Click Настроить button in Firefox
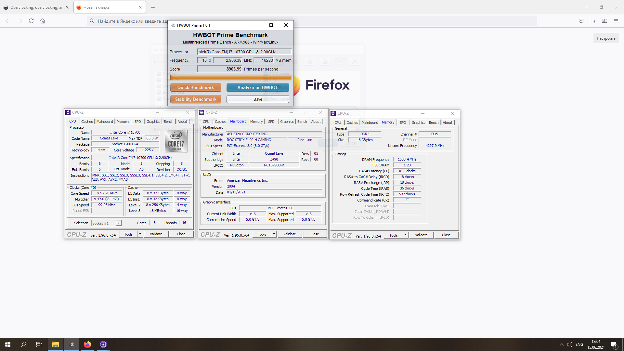 [x=606, y=38]
